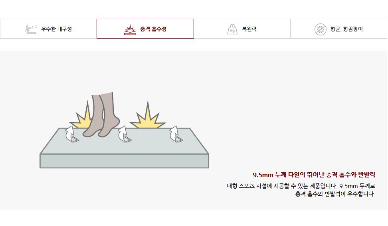The width and height of the screenshot is (388, 226).
Task: Click the kg weight icon
Action: [232, 29]
